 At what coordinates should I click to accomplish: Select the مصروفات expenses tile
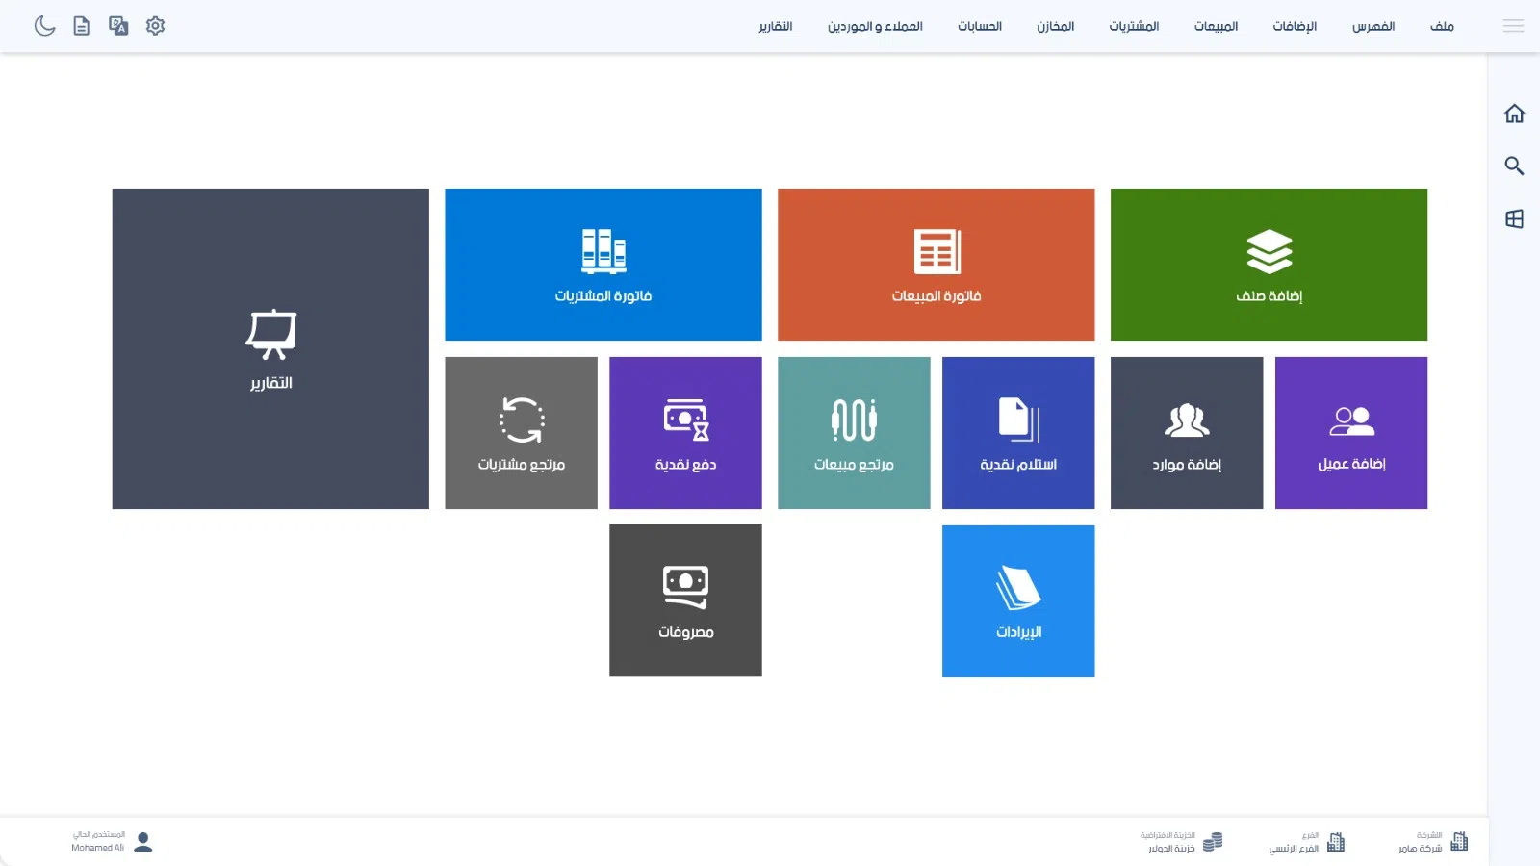[x=685, y=600]
